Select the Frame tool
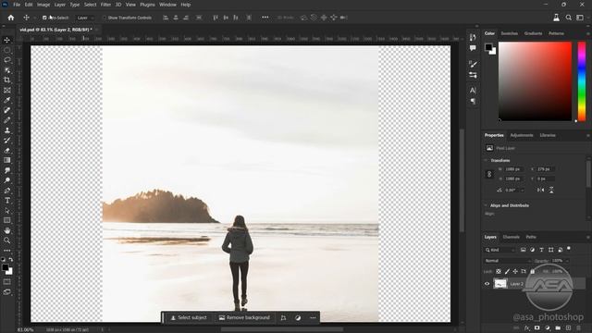 (6, 91)
